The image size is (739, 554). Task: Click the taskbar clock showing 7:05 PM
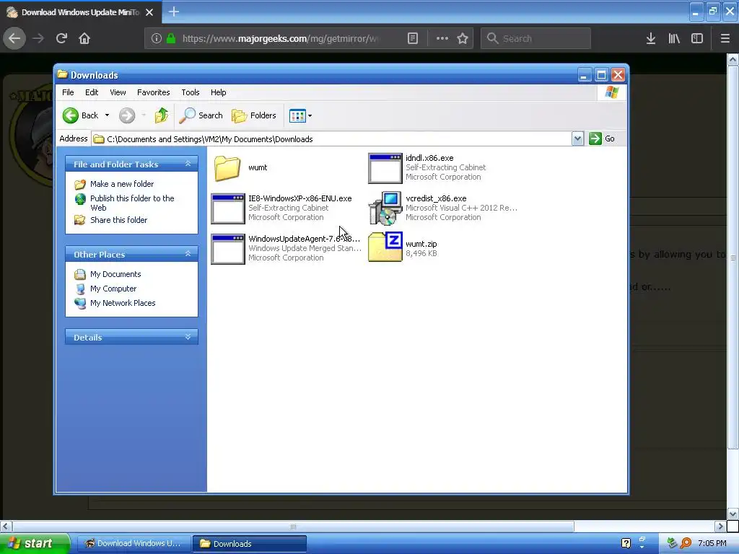tap(712, 543)
